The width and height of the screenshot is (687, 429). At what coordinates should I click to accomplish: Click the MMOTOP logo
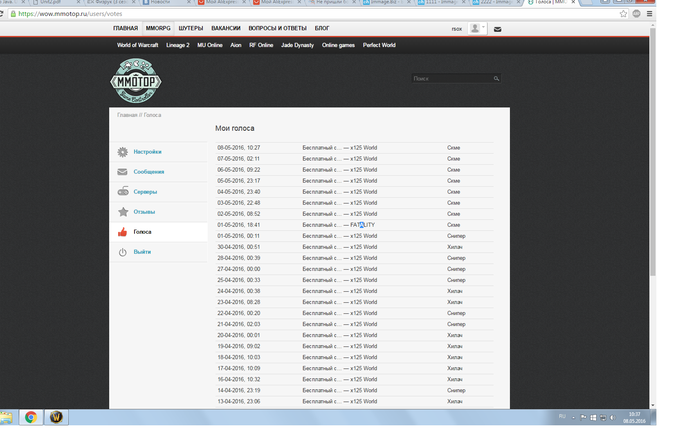pyautogui.click(x=136, y=81)
